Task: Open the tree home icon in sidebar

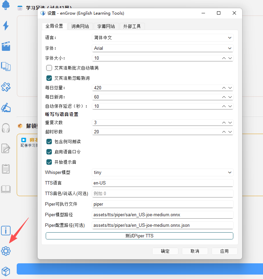Action: pyautogui.click(x=6, y=5)
